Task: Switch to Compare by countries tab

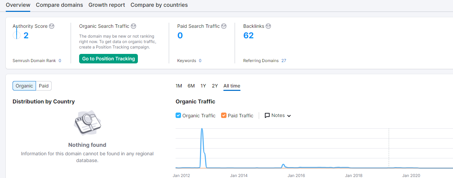Action: [159, 5]
